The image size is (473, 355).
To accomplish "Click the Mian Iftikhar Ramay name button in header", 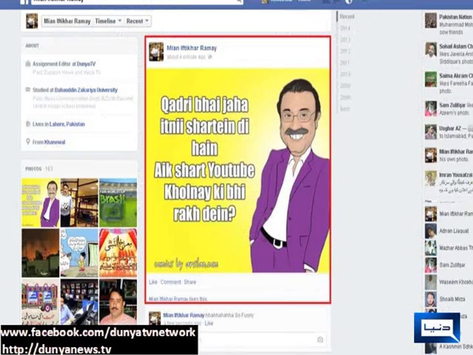I will (67, 21).
